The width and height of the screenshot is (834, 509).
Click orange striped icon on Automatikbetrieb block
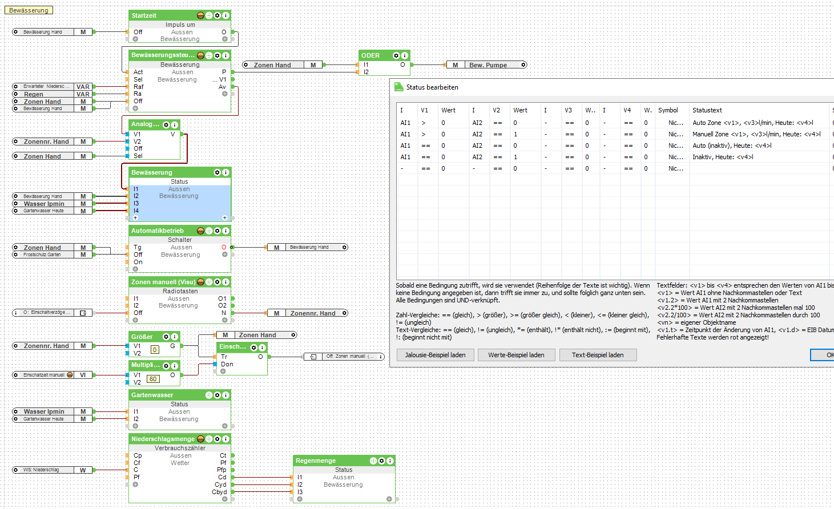[x=200, y=231]
